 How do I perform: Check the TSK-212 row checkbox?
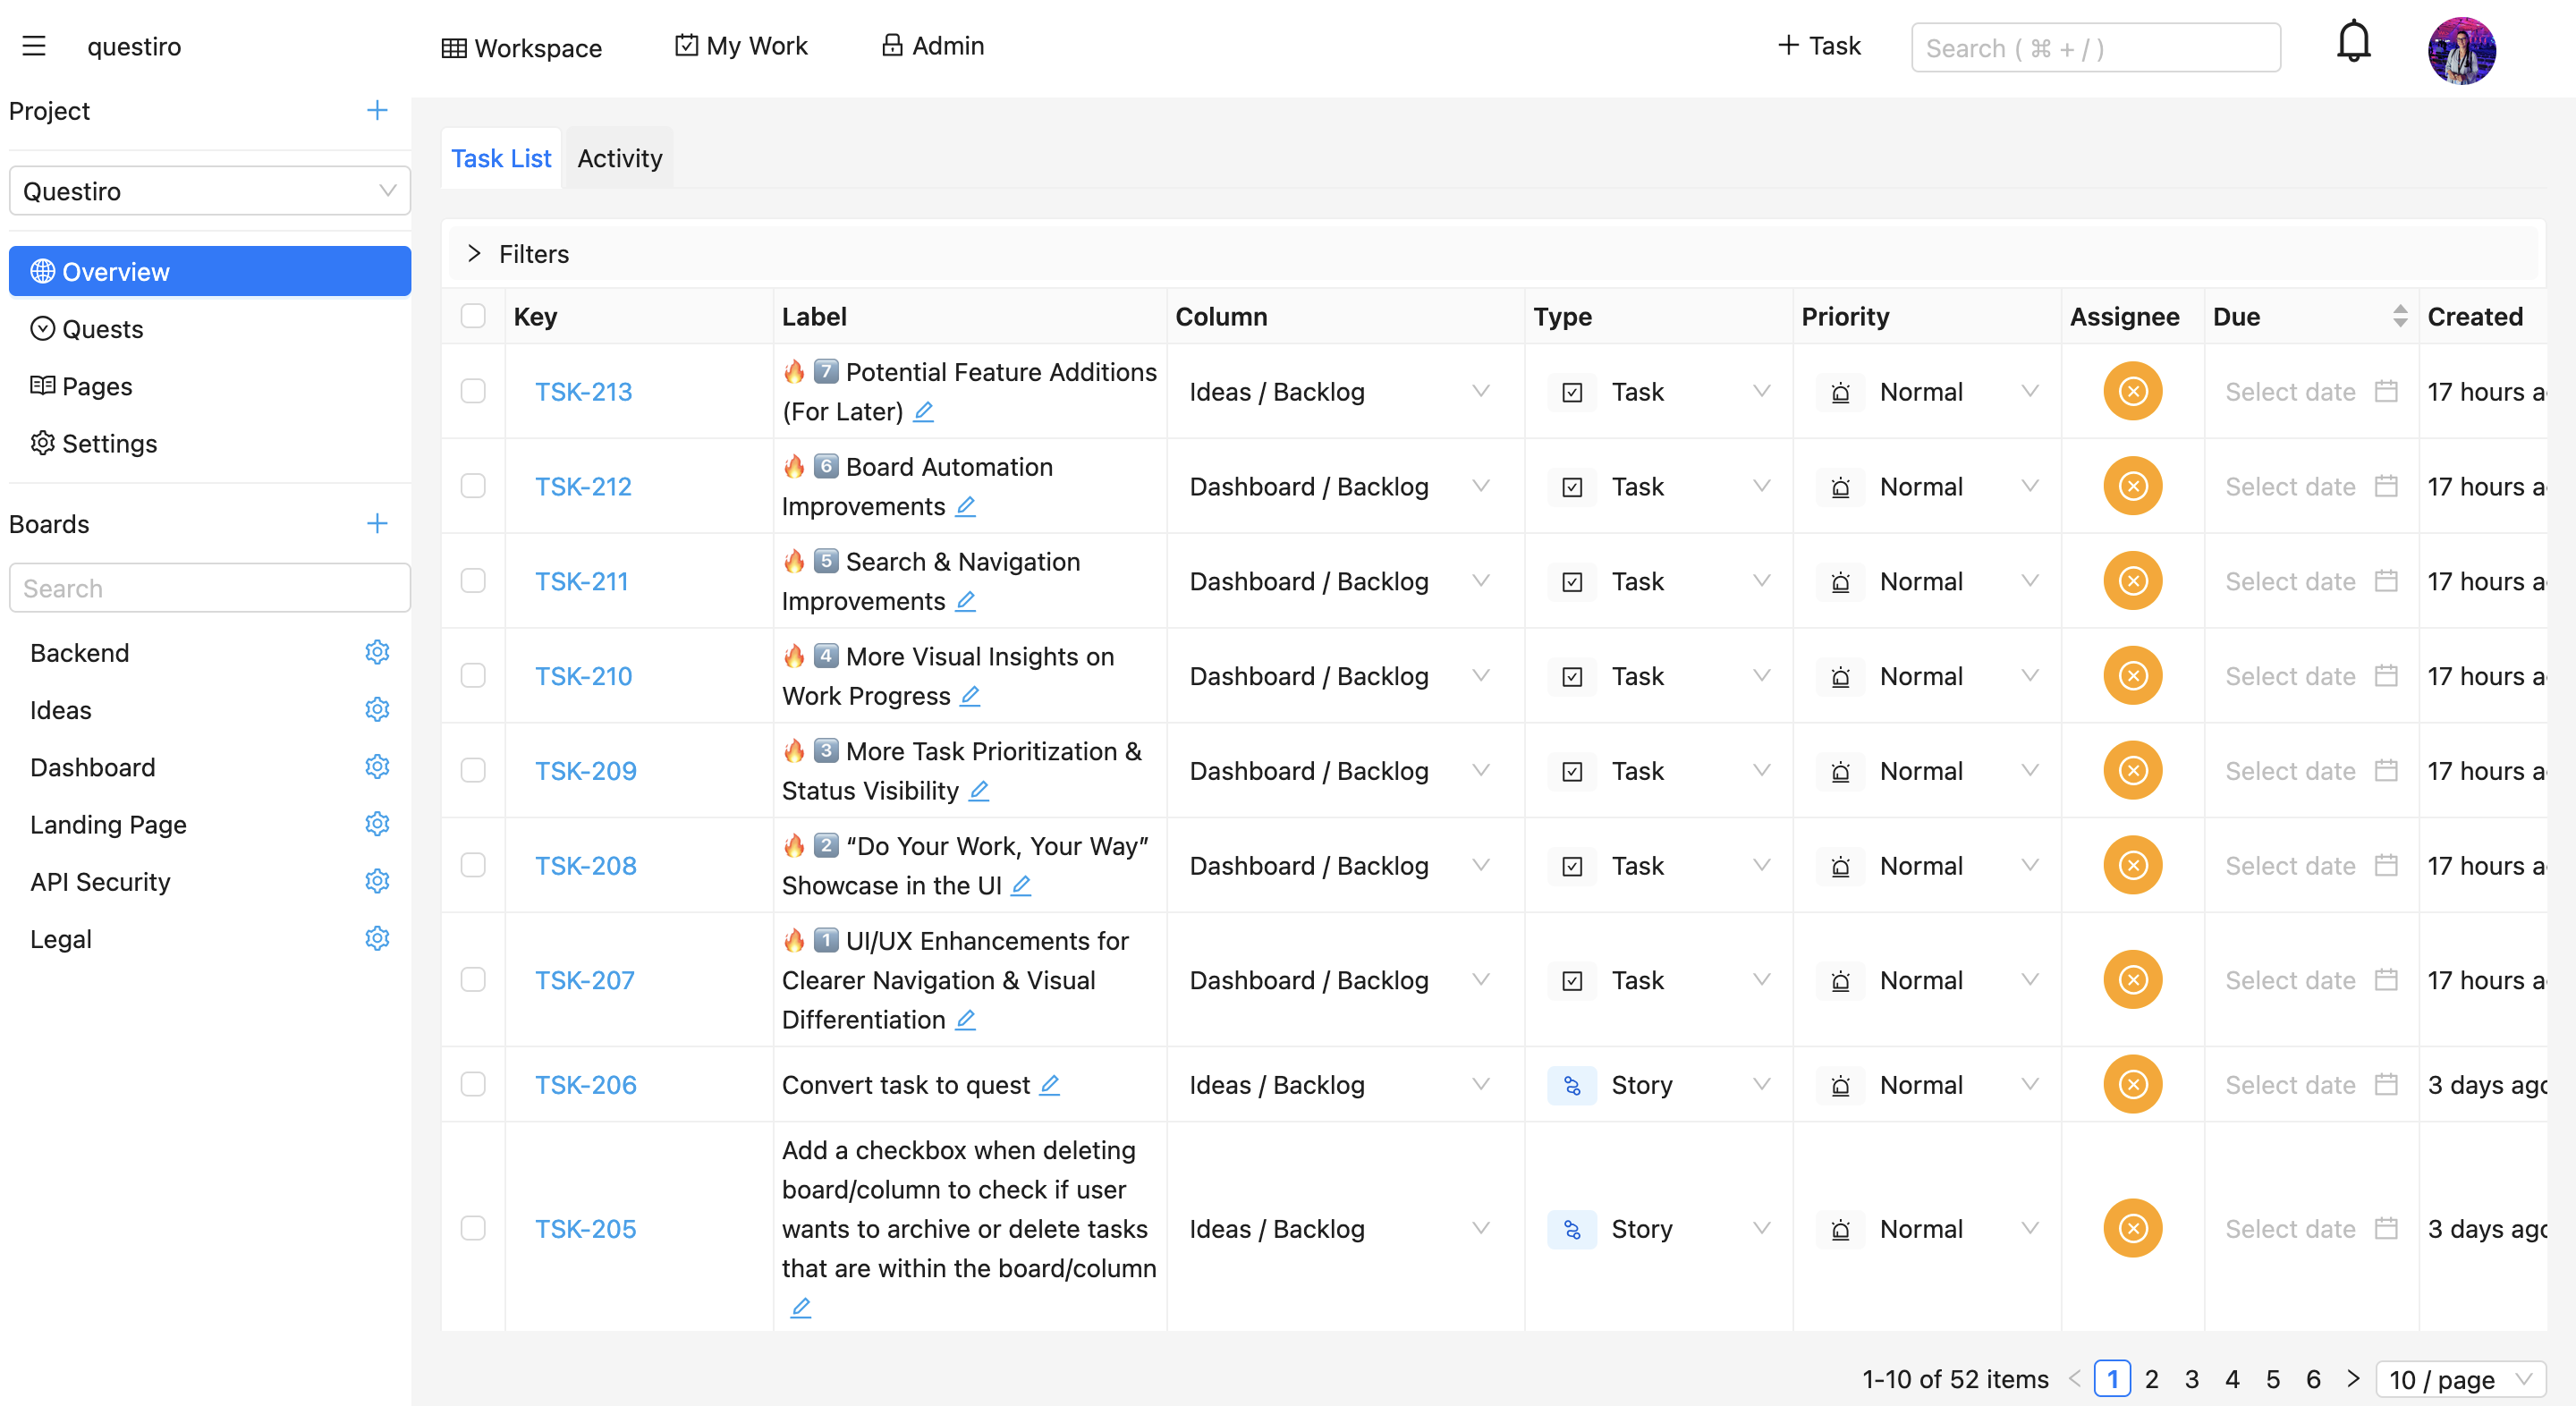tap(473, 486)
